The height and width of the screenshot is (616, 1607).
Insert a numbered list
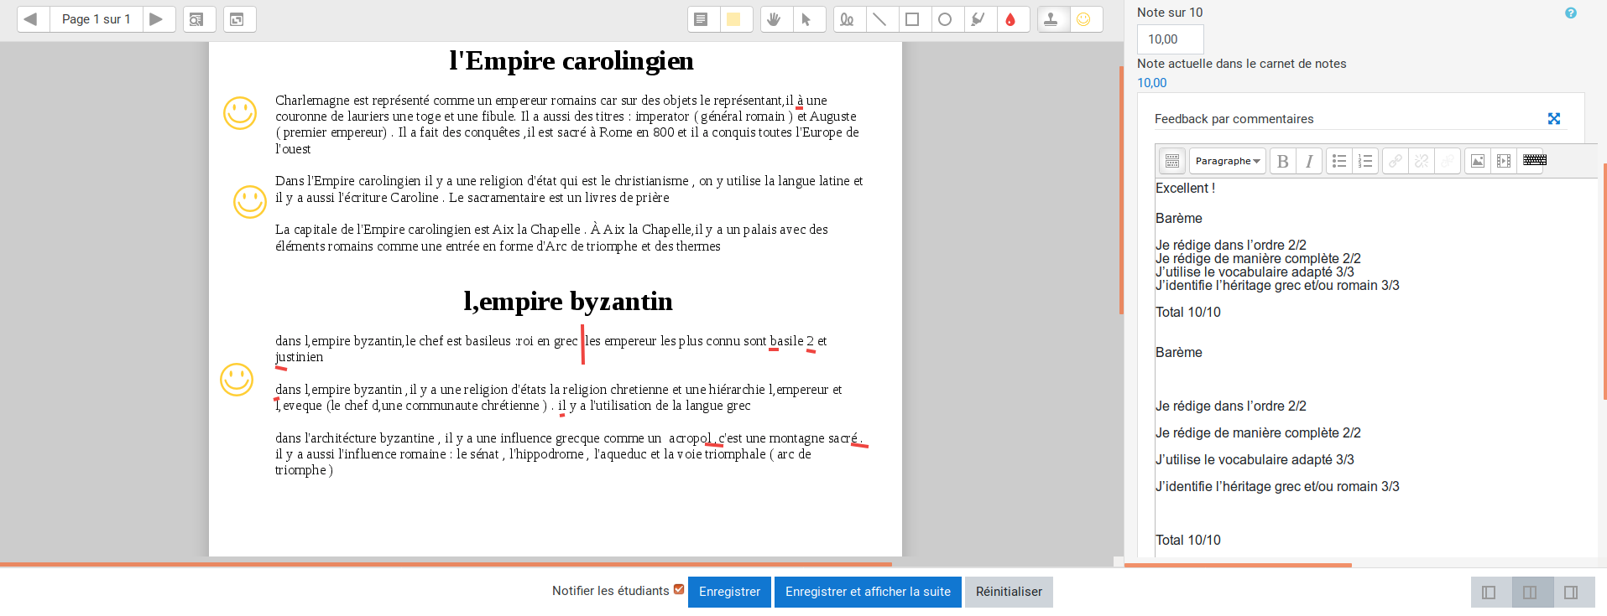coord(1365,161)
